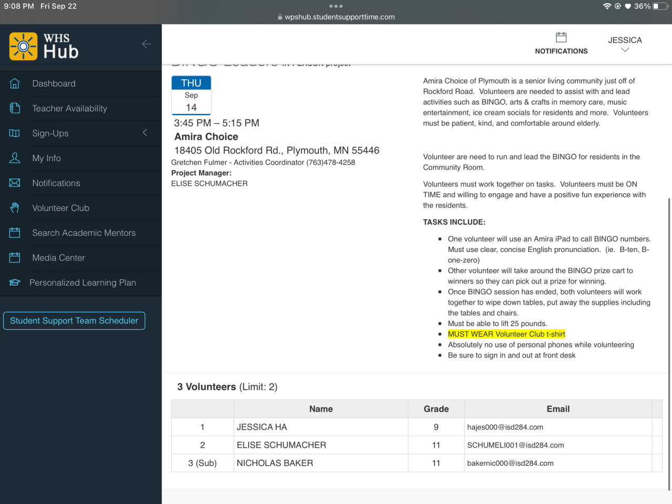Tap the three-dot multitasking menu

(336, 6)
